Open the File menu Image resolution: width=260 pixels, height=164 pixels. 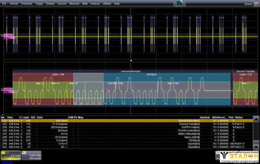point(4,3)
